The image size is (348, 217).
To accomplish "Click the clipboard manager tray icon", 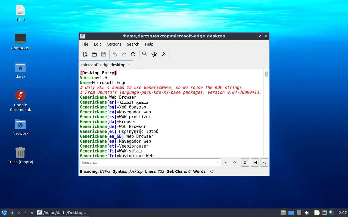I will [x=317, y=213].
